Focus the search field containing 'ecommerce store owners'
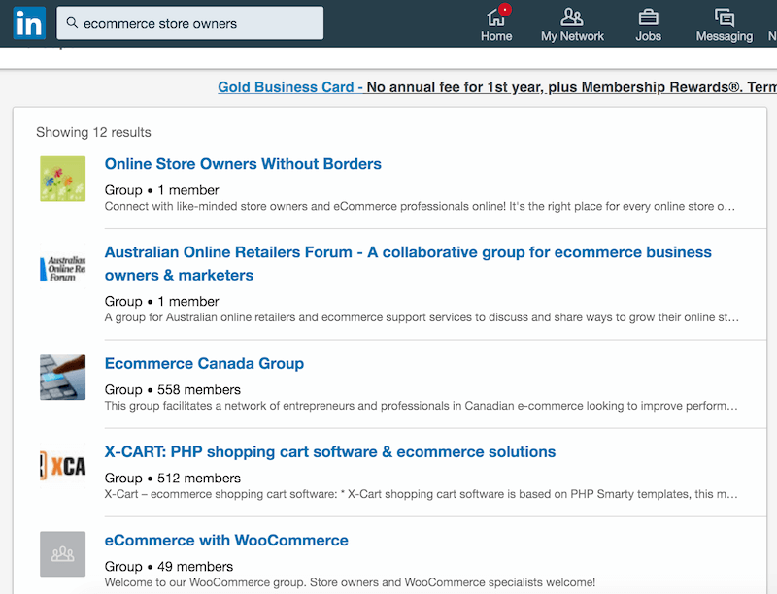 point(189,22)
